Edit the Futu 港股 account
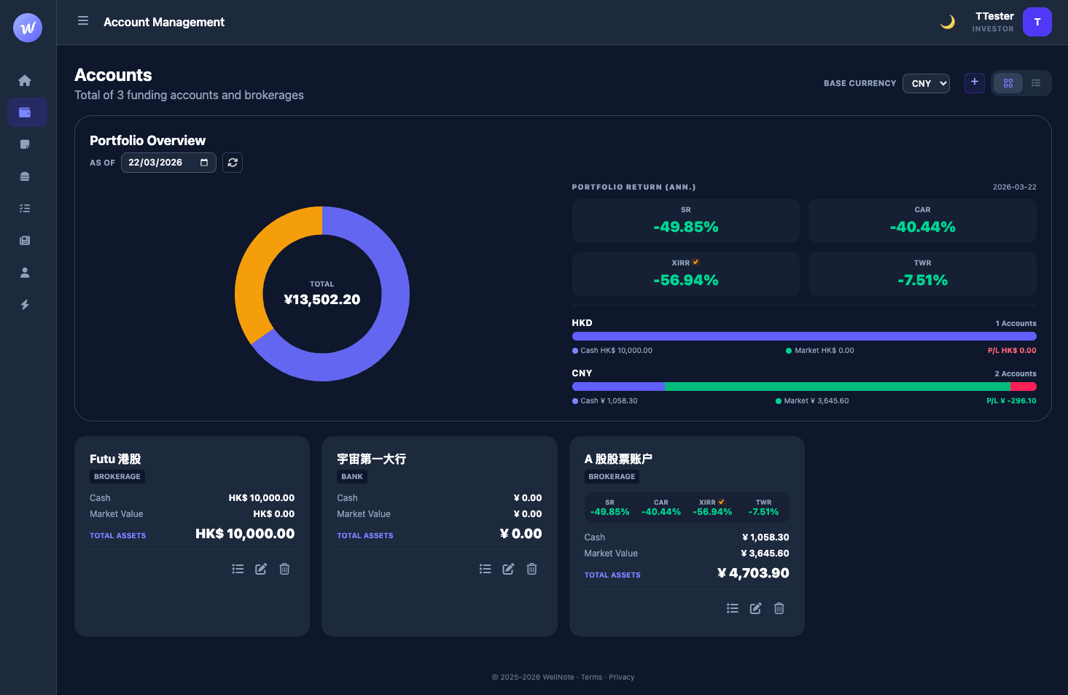This screenshot has width=1068, height=695. 261,569
